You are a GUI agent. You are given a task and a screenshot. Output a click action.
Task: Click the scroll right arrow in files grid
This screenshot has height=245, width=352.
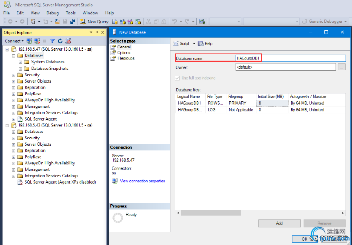click(342, 213)
